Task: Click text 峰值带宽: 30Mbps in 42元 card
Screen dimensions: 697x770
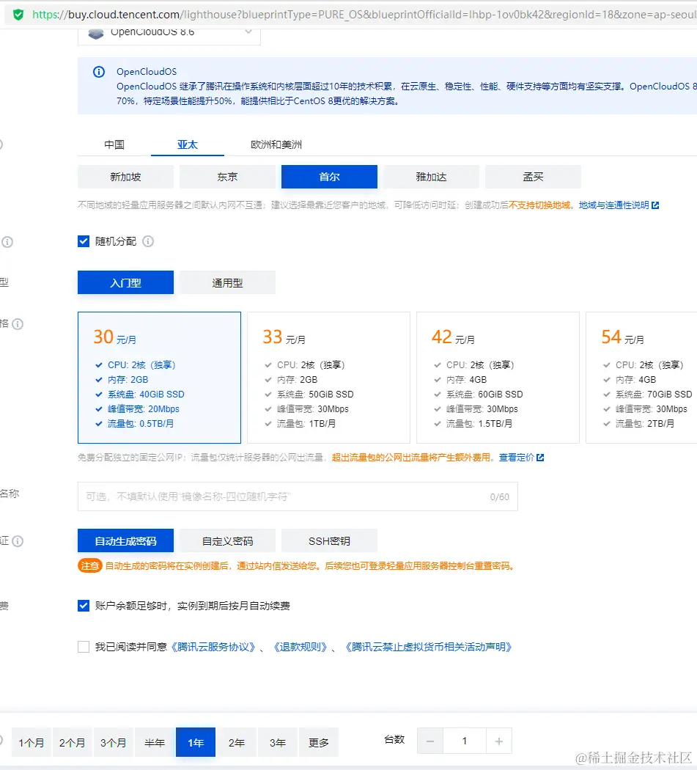Action: [482, 409]
